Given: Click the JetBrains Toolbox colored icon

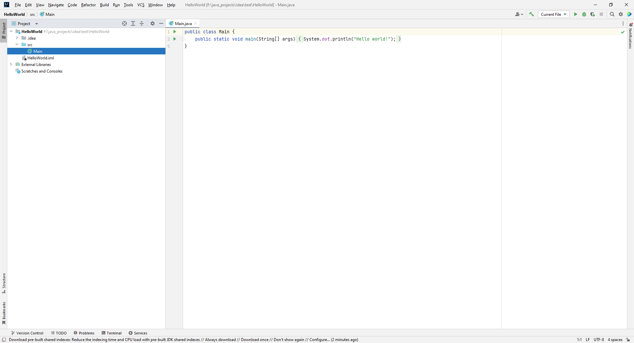Looking at the screenshot, I should (629, 14).
